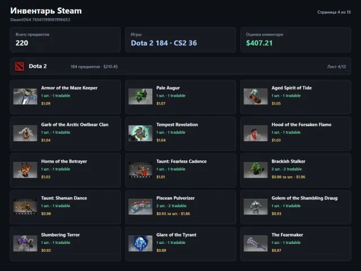Select the Tempest Revelation title
Viewport: 361px width, 271px height.
(177, 124)
